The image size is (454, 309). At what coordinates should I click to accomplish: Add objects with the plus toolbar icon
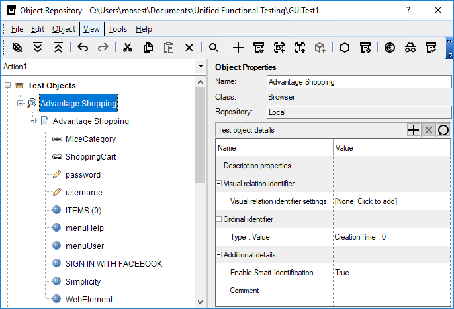click(x=238, y=48)
